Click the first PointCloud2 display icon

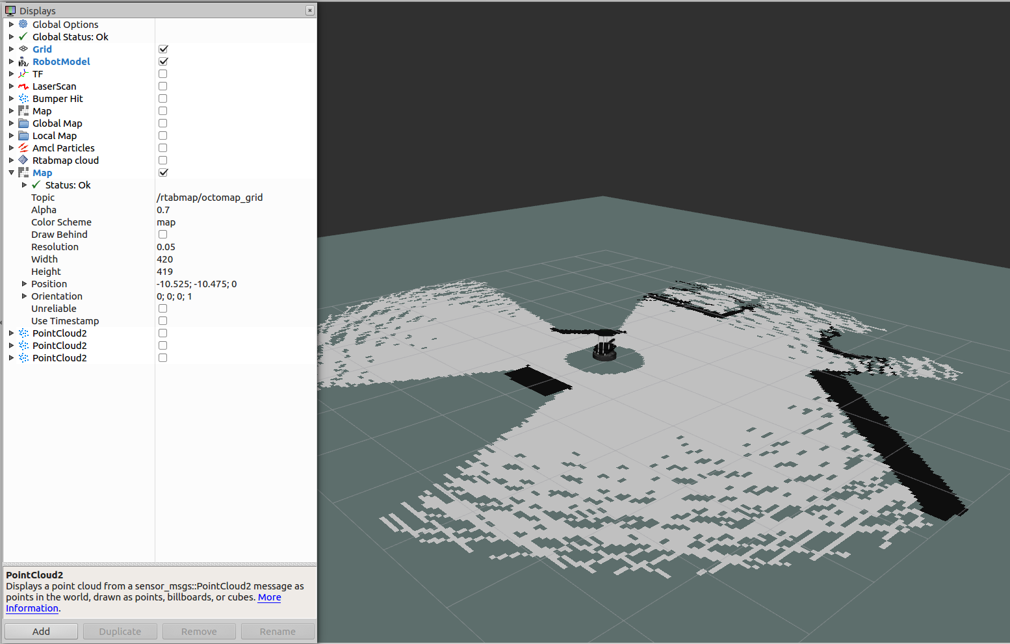click(x=23, y=333)
